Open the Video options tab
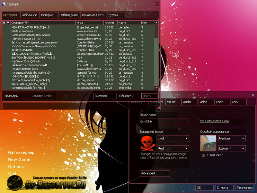 point(206,102)
